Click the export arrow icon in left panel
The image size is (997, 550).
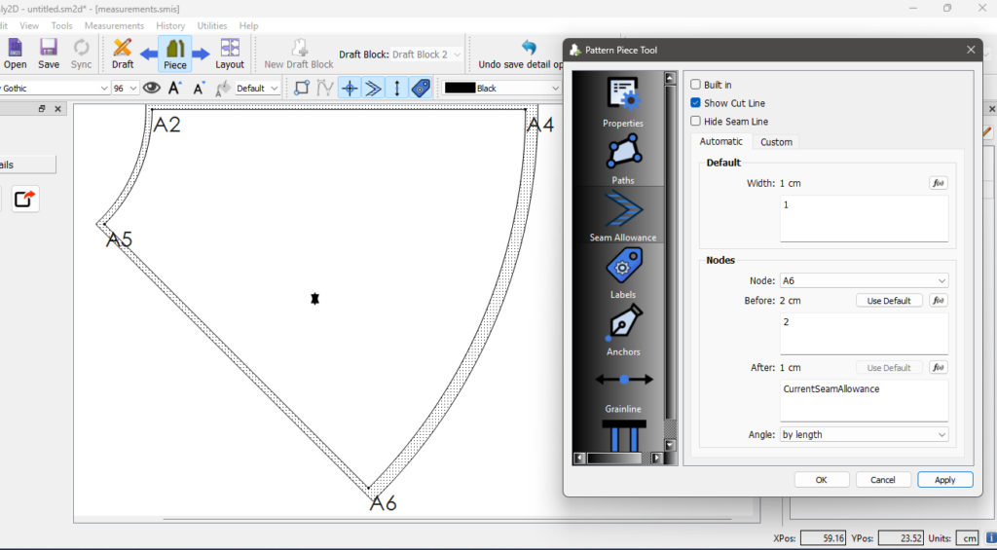pos(24,200)
